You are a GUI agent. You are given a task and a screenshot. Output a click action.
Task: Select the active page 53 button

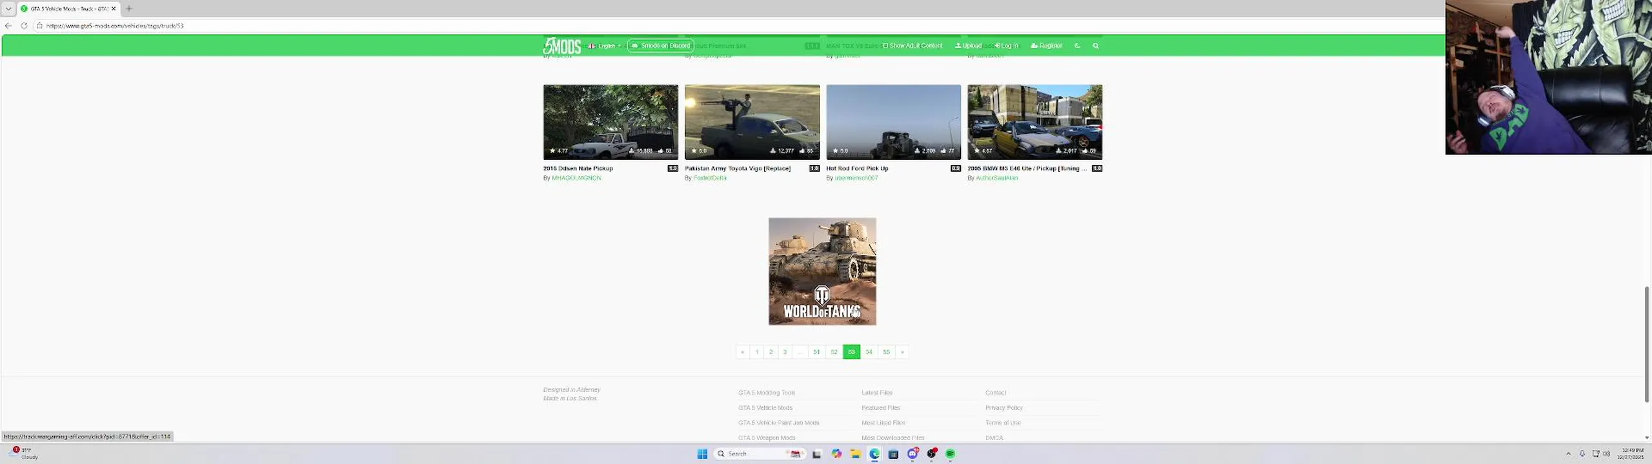(852, 352)
